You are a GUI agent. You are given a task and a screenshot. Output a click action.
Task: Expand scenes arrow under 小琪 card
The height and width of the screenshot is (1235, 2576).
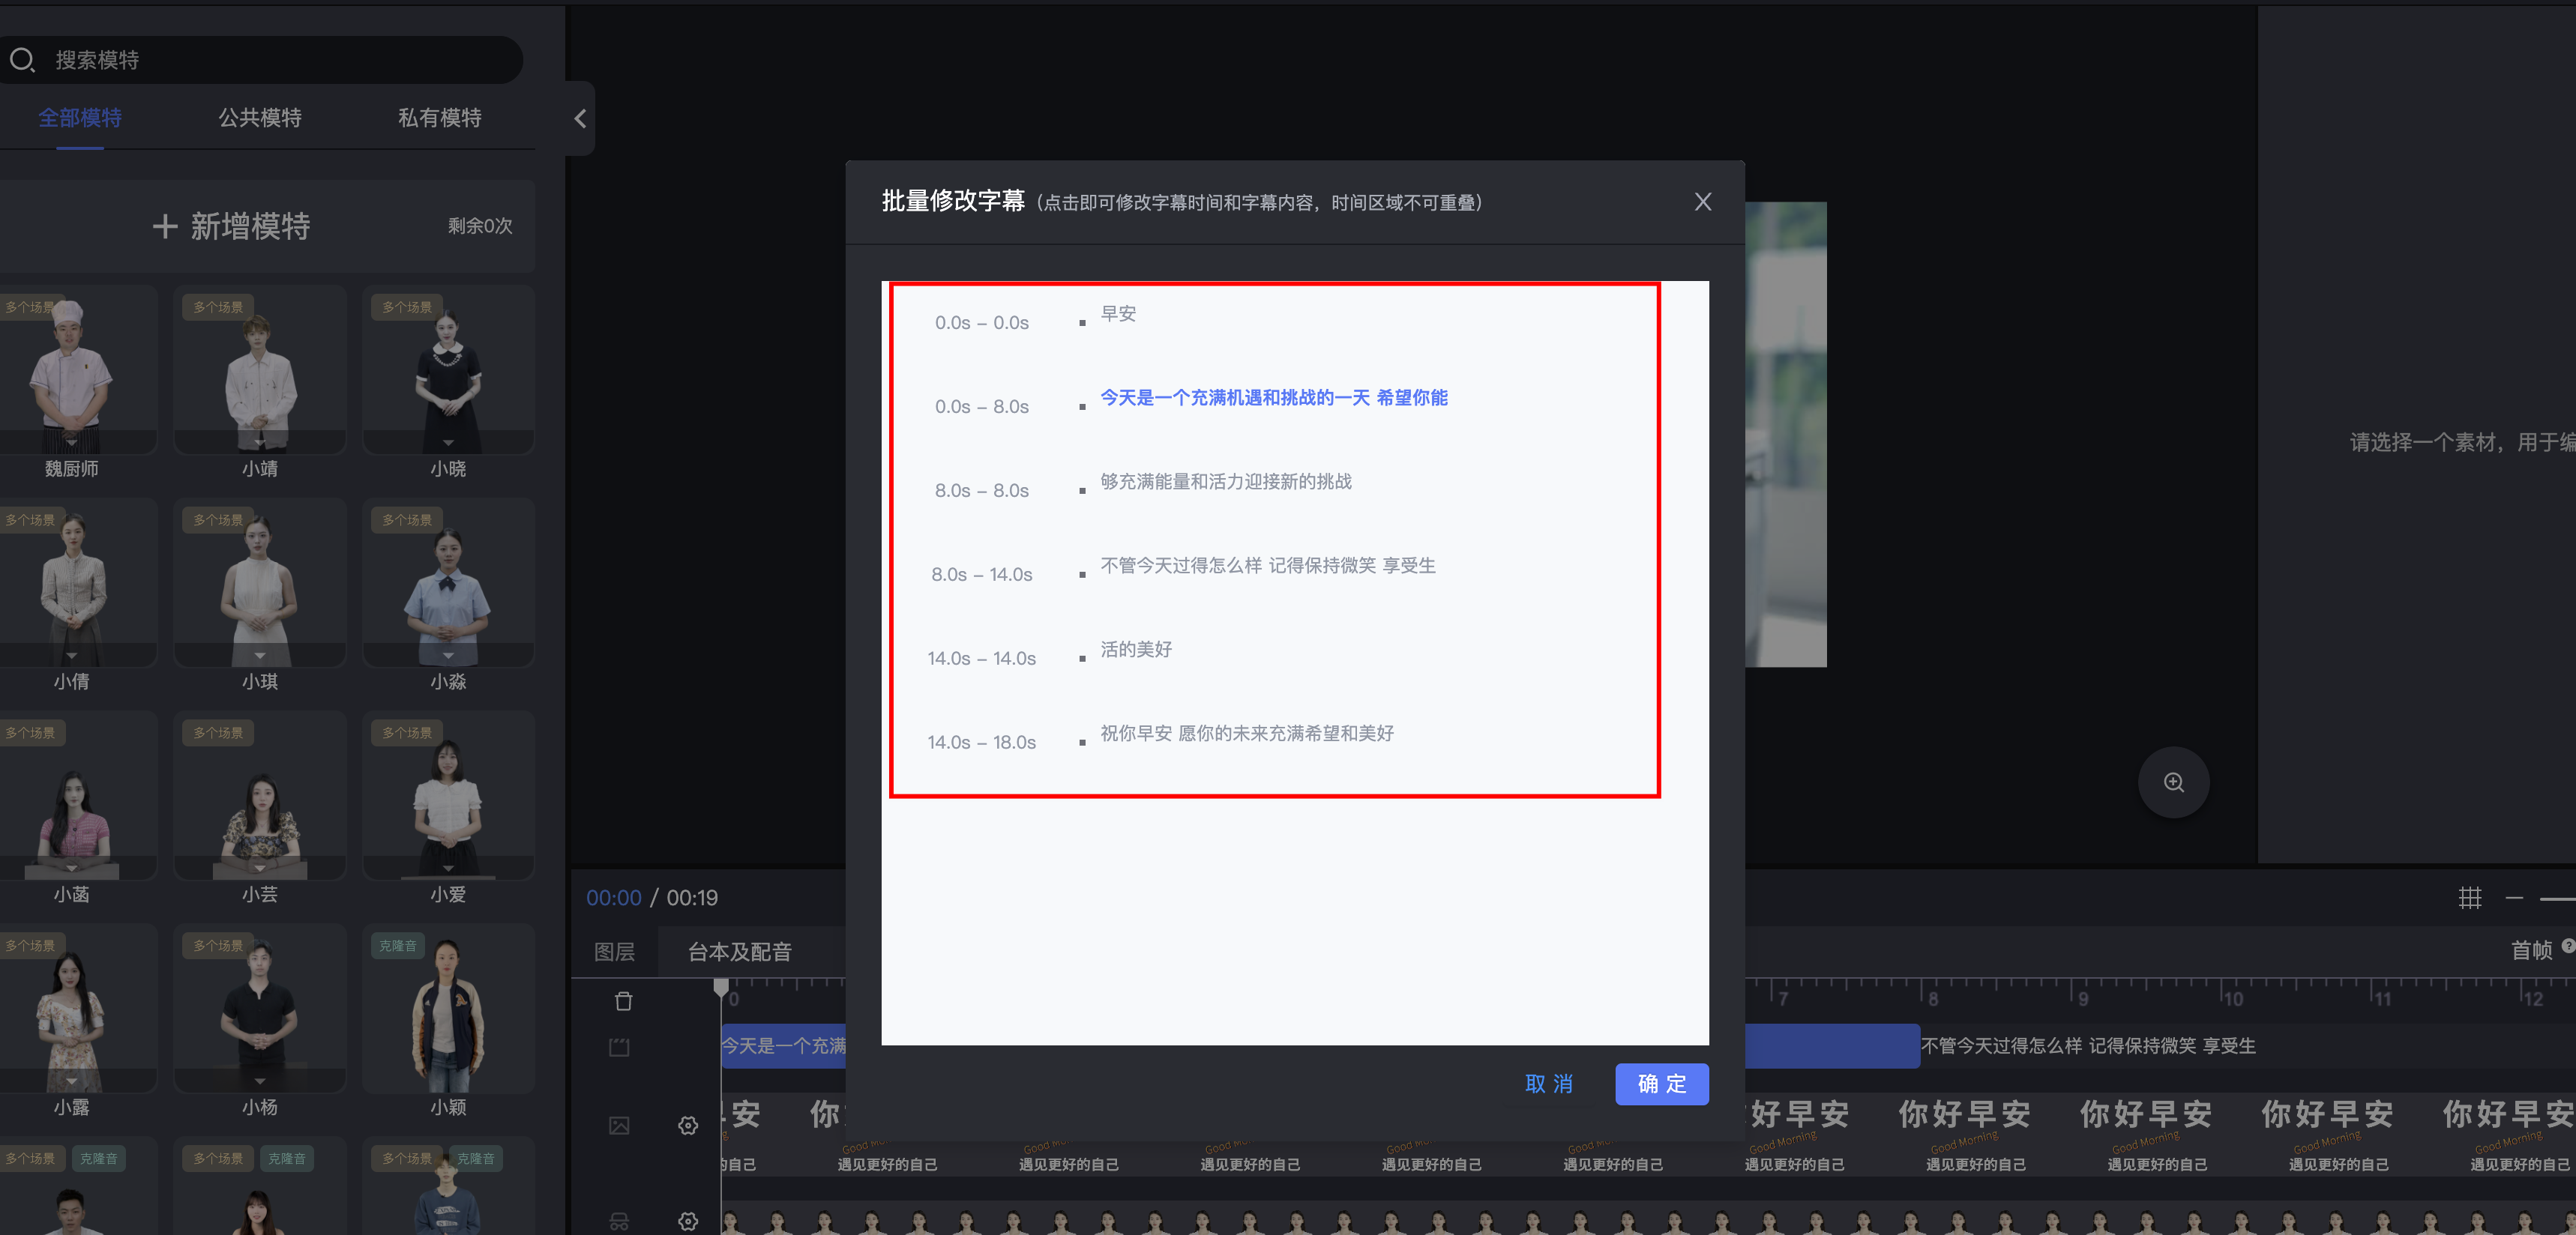pyautogui.click(x=260, y=656)
